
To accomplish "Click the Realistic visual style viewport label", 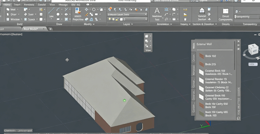I will point(17,35).
